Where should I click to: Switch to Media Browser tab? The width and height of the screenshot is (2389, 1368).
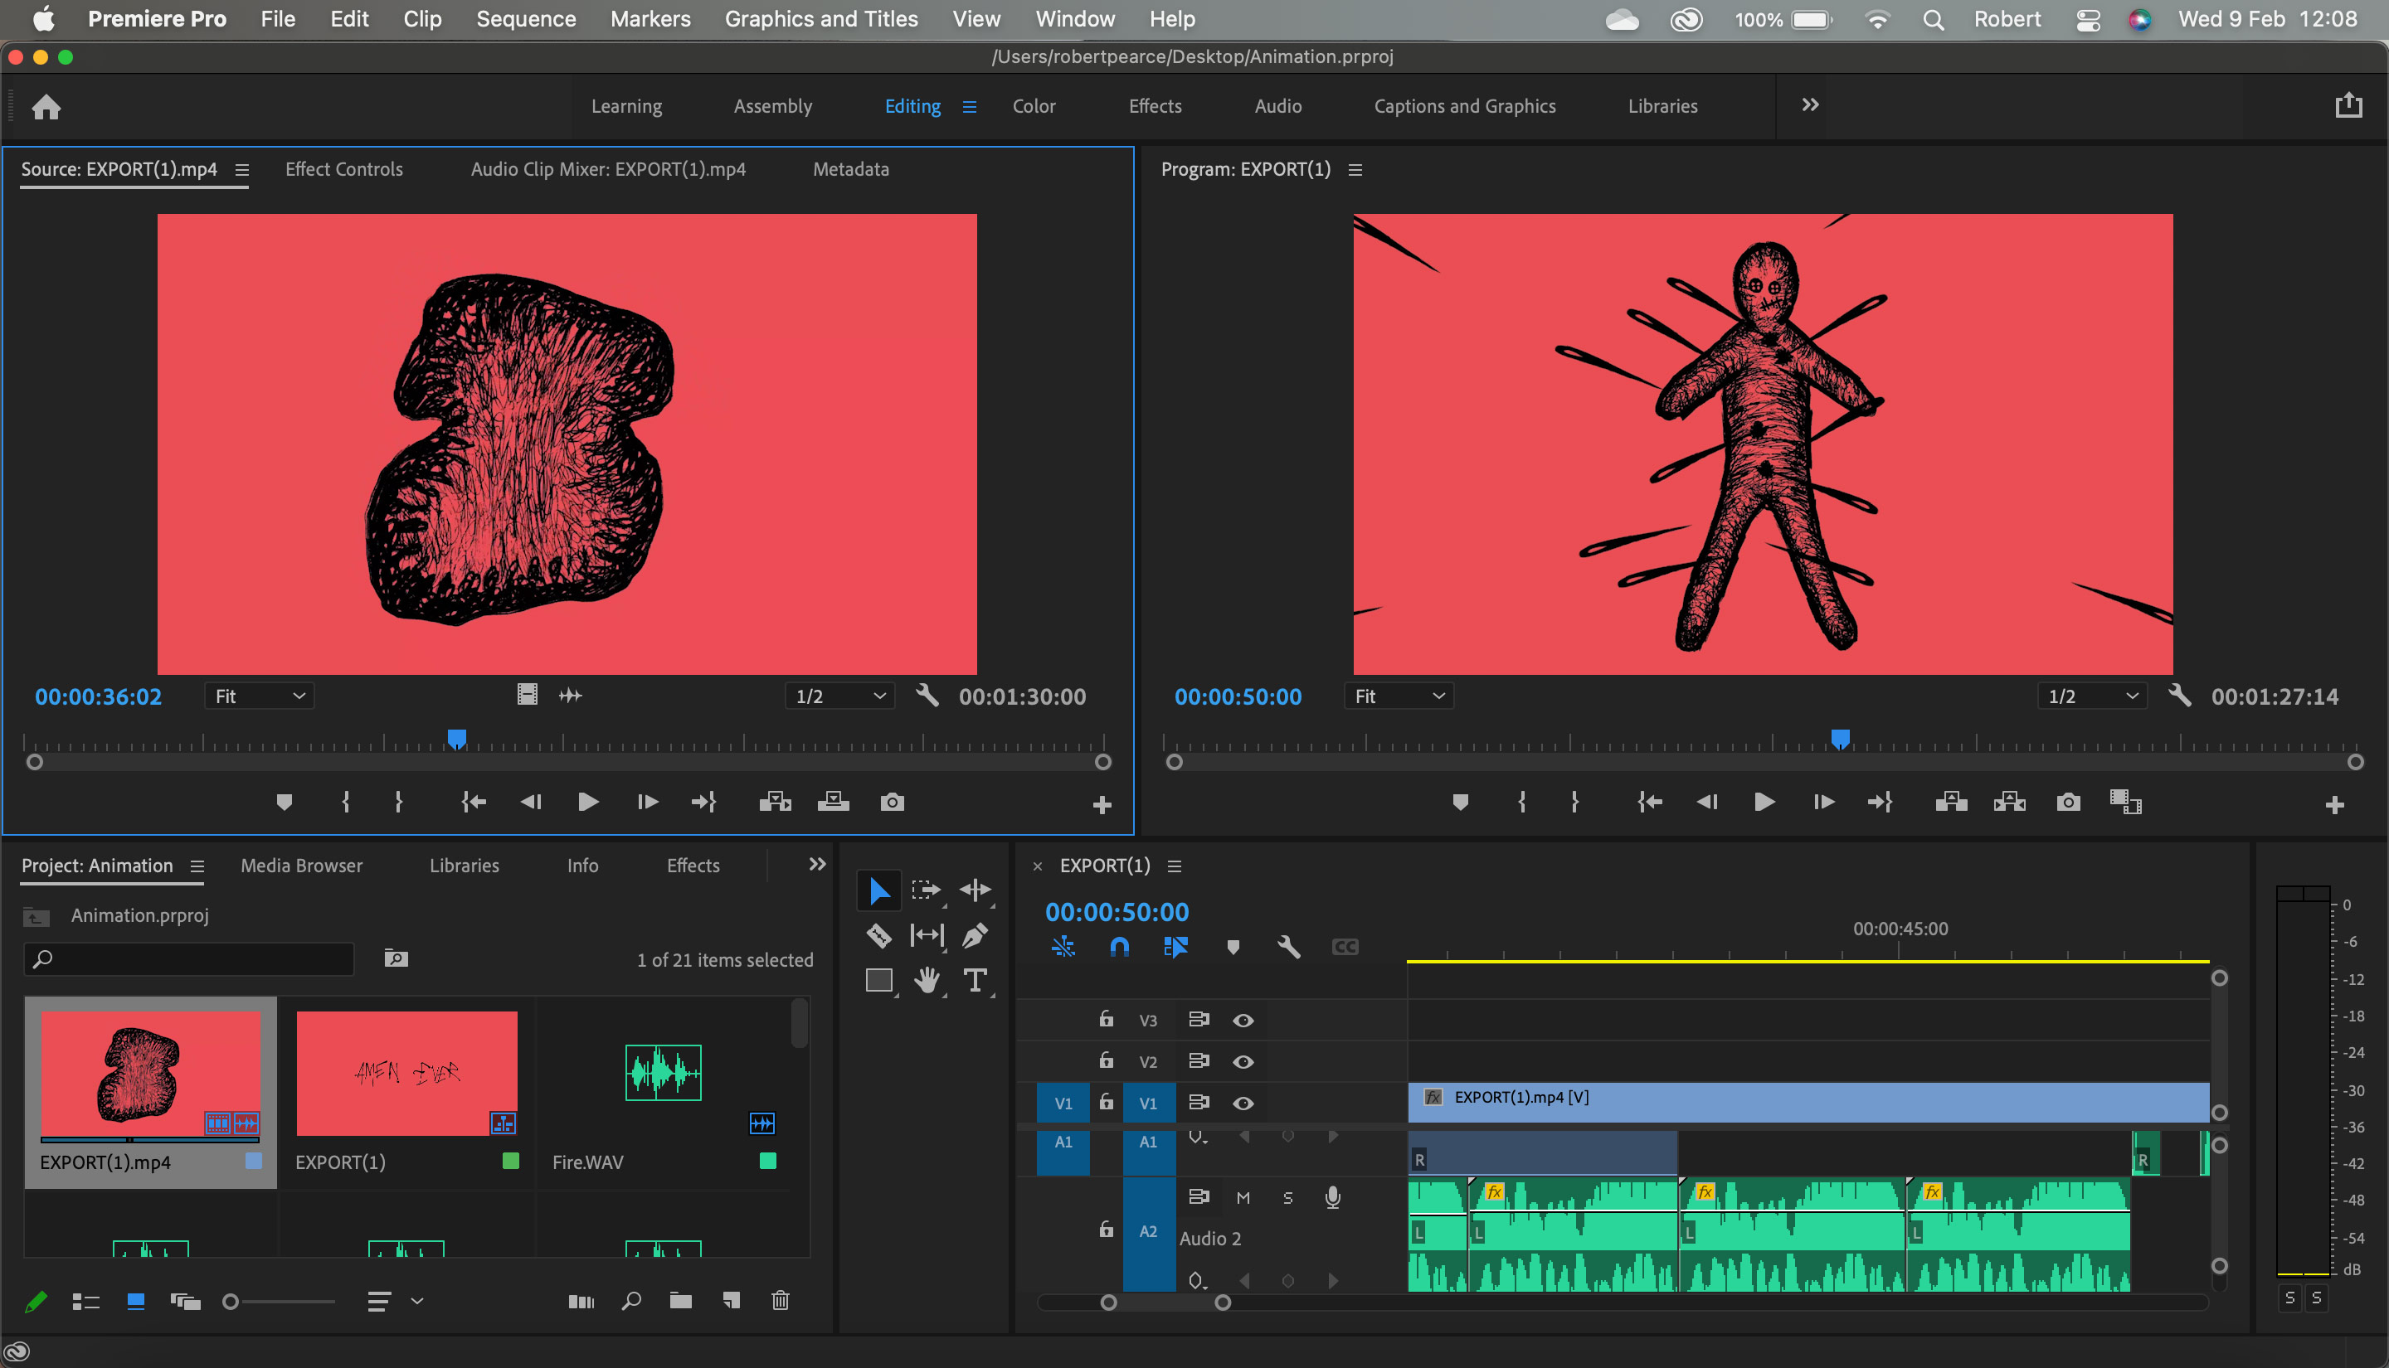coord(302,866)
